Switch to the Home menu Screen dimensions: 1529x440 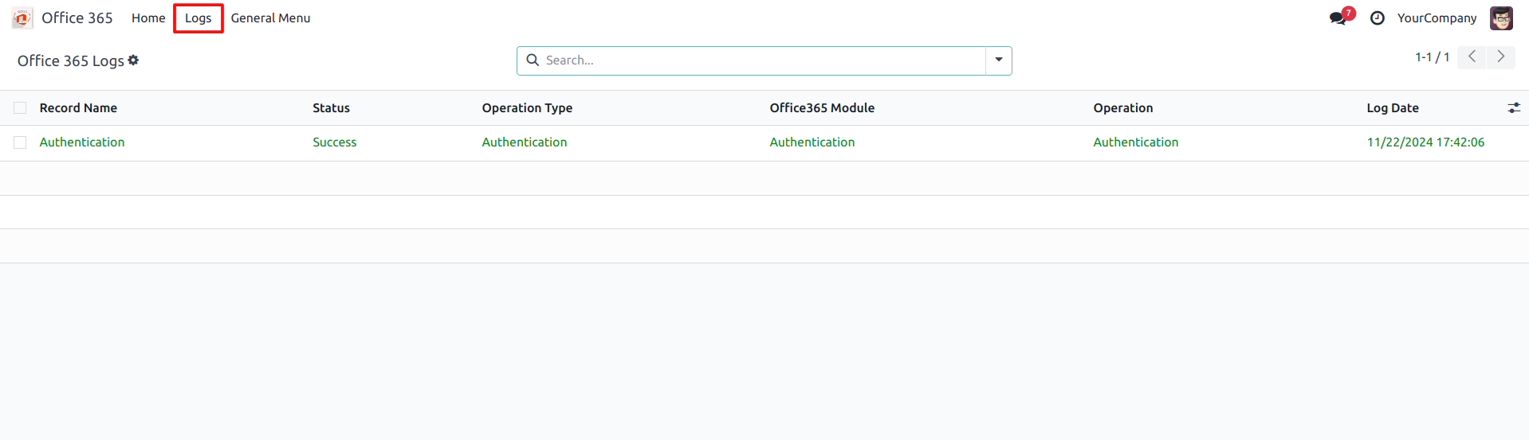(148, 18)
